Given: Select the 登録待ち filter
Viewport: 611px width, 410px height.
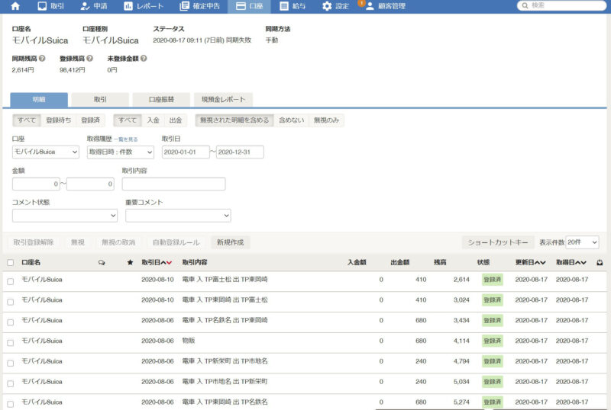Looking at the screenshot, I should pyautogui.click(x=59, y=120).
